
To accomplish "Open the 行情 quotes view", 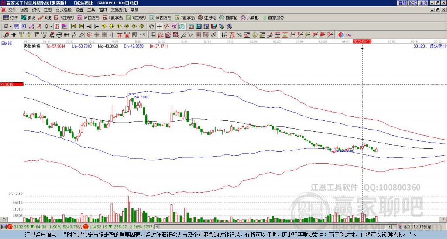I will point(10,17).
